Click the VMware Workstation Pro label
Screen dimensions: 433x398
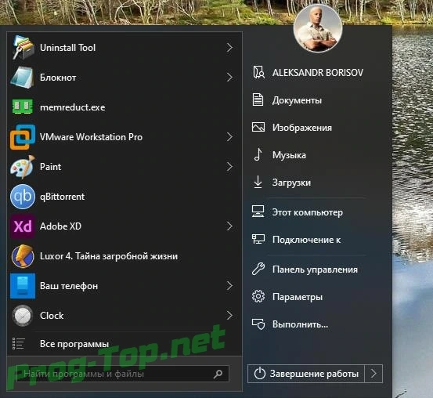click(91, 137)
